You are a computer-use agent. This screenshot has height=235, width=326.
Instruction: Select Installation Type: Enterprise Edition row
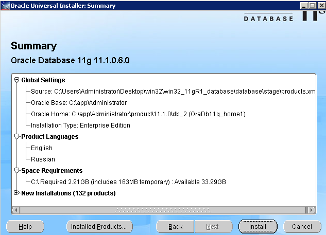(x=80, y=125)
